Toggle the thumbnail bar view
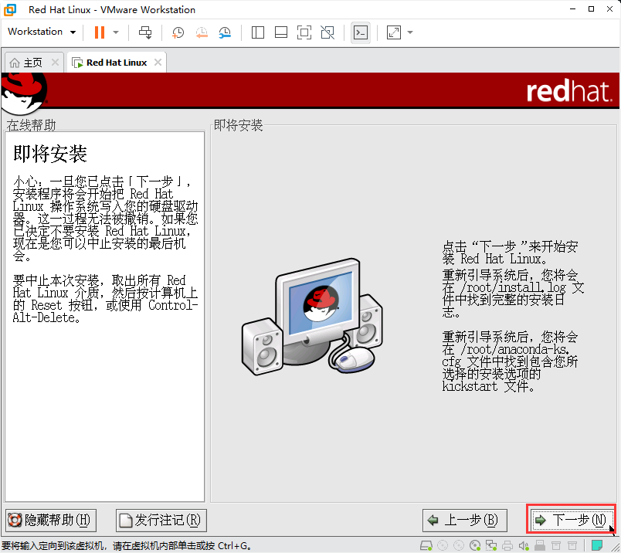The image size is (621, 553). (281, 32)
